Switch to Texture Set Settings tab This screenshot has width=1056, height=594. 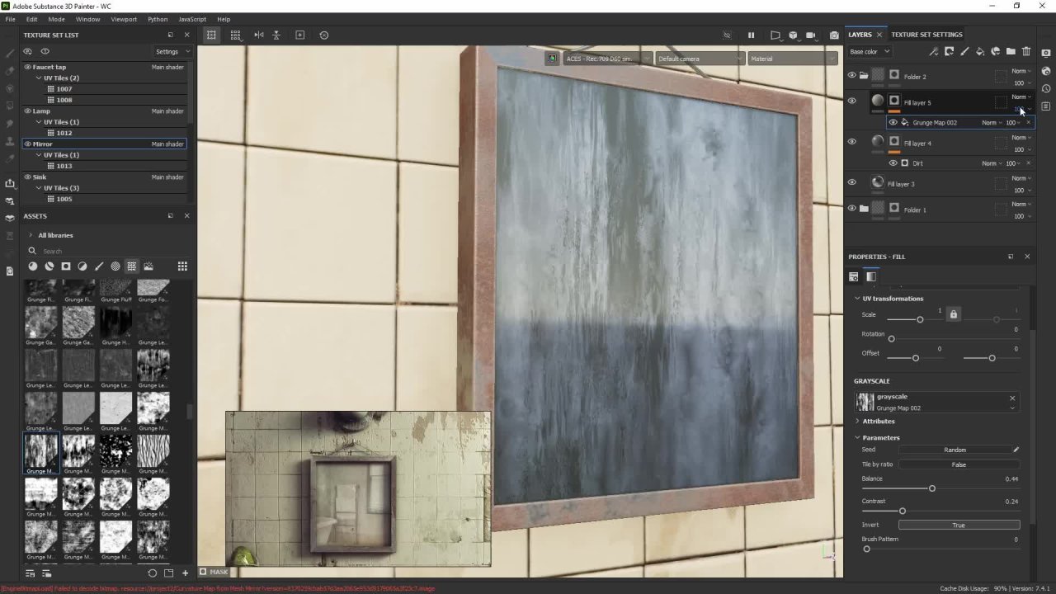[926, 35]
